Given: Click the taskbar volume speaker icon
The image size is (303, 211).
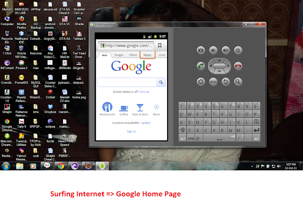Looking at the screenshot, I should tap(278, 166).
